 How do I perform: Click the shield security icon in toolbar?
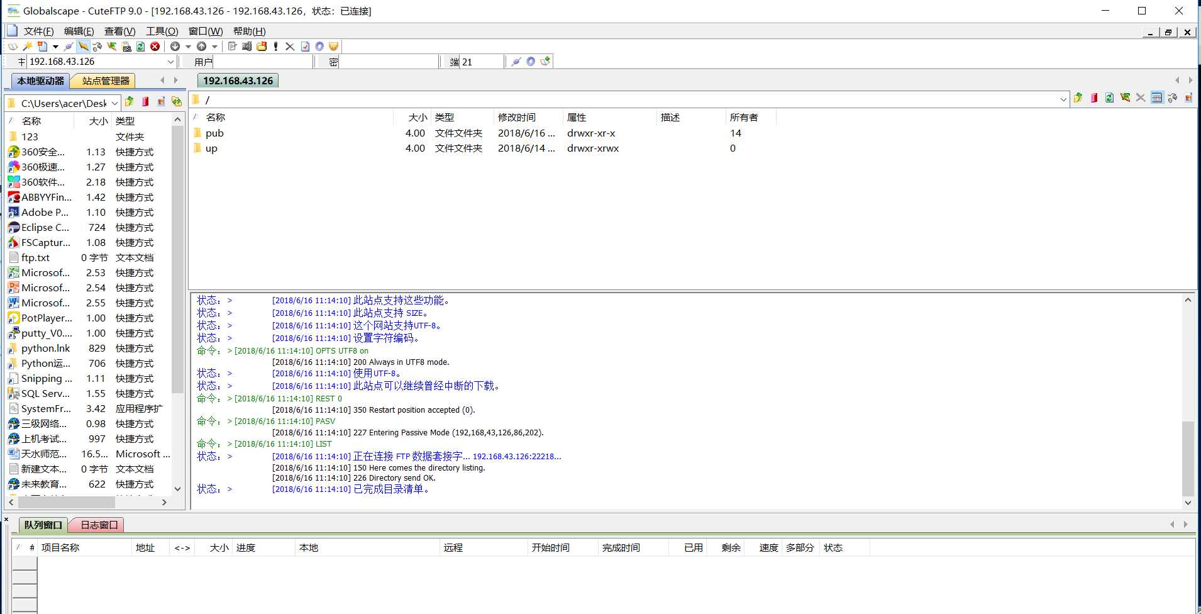[333, 47]
